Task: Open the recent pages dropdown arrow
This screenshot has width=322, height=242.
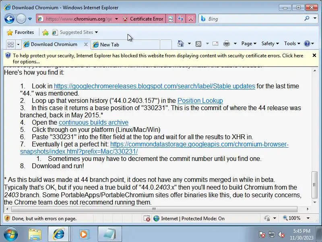Action: pos(30,19)
